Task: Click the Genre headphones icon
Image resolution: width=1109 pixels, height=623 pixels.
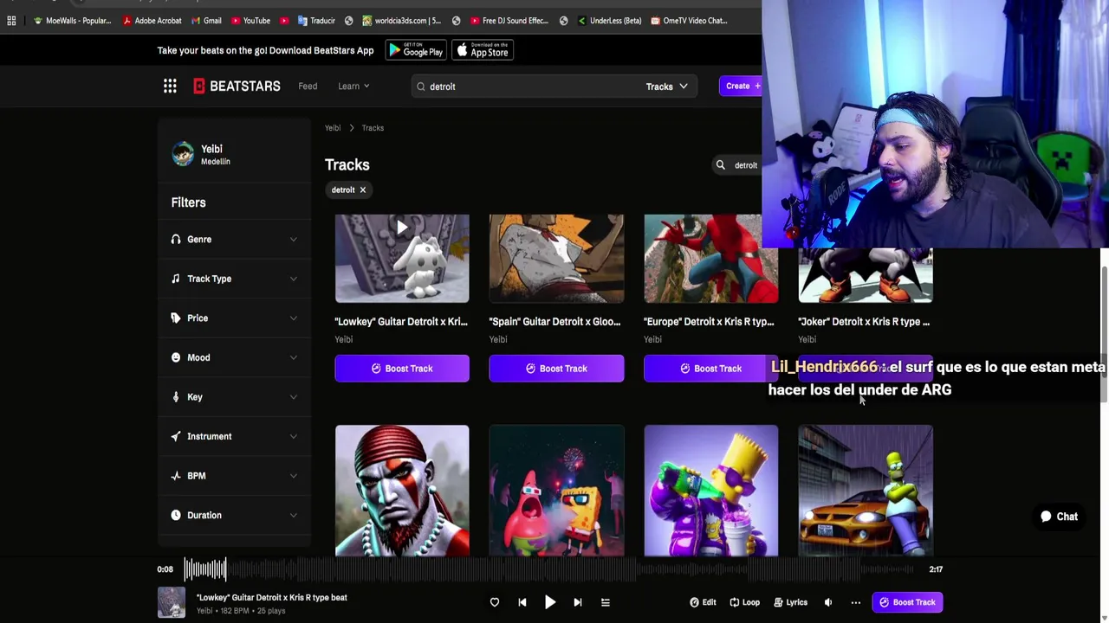Action: point(176,239)
